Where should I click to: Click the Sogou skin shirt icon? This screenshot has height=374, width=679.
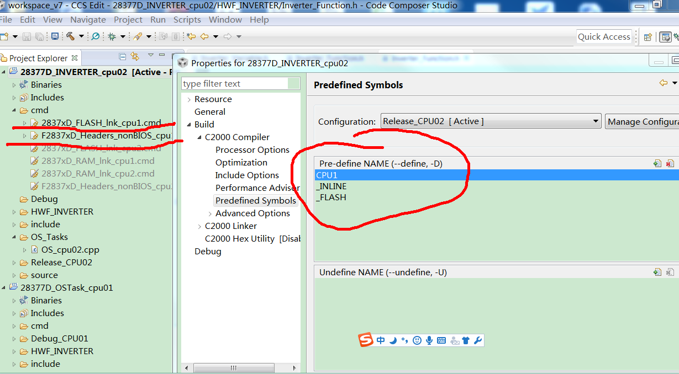coord(466,340)
